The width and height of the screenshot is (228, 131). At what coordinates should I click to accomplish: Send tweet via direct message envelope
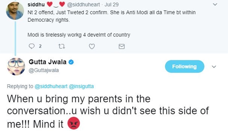click(x=122, y=46)
